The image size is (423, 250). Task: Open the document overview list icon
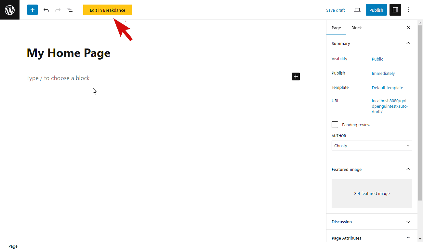(x=70, y=10)
